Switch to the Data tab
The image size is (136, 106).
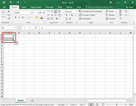point(60,7)
